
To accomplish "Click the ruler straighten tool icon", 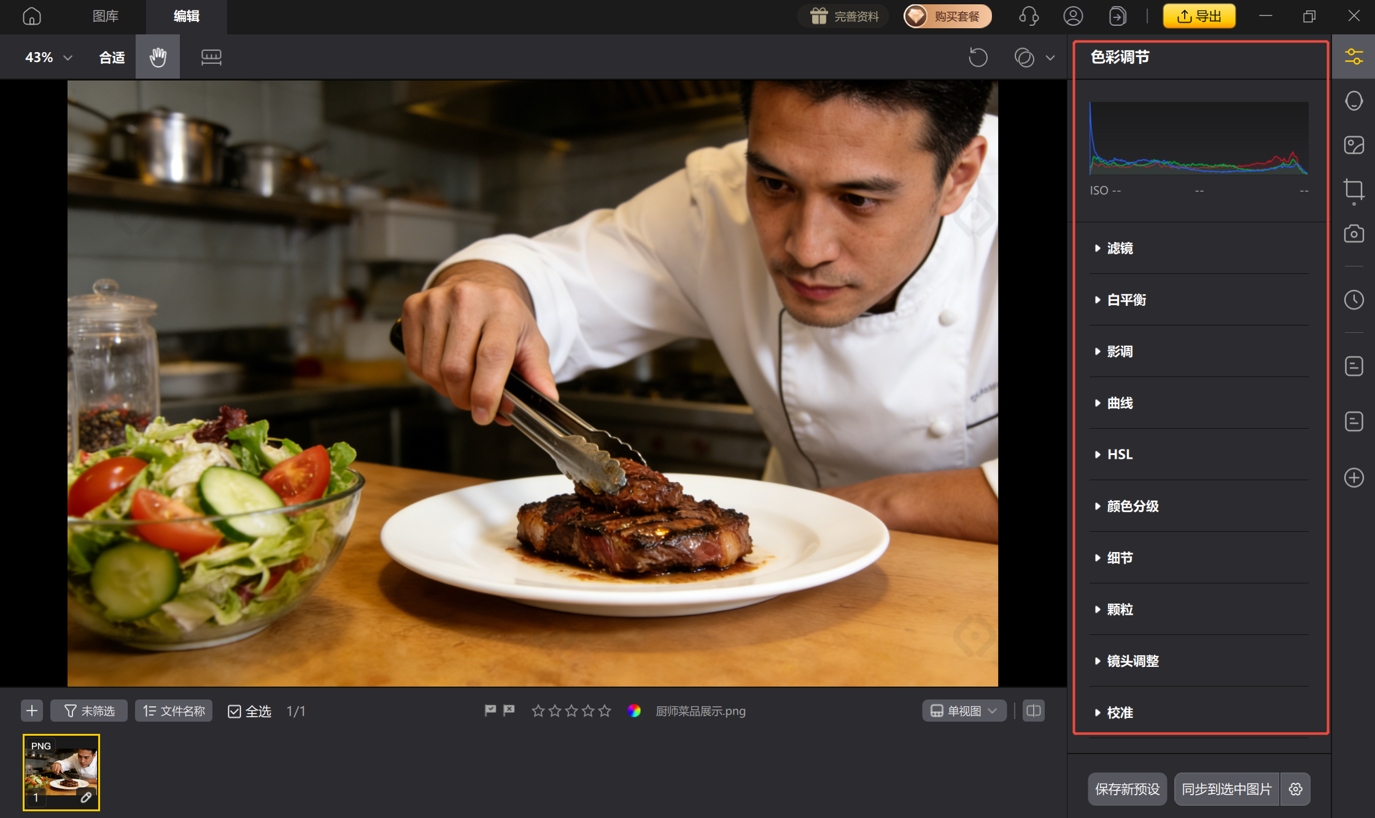I will click(x=211, y=57).
